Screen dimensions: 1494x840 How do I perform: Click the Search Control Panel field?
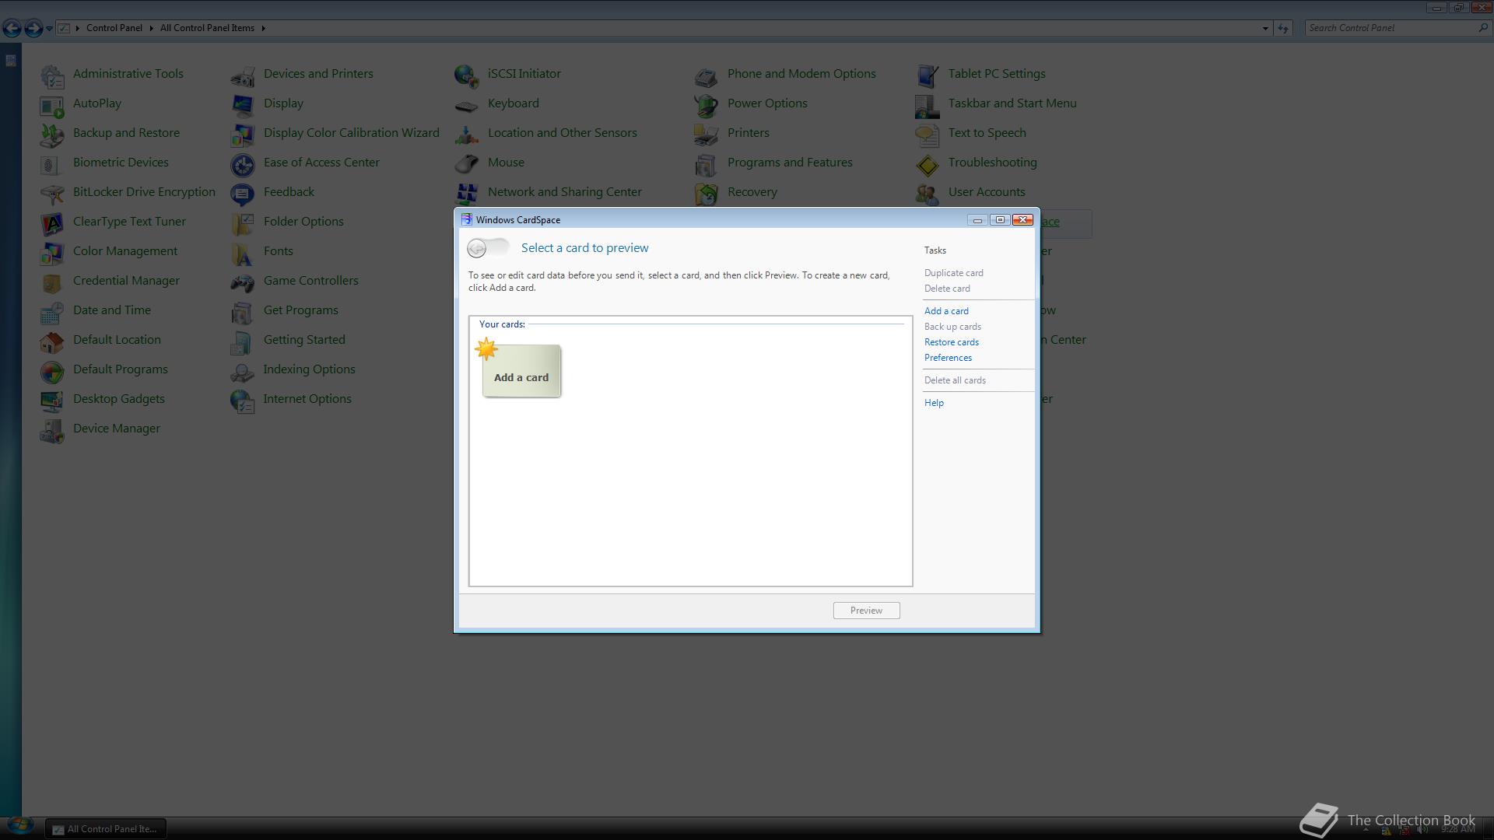(1398, 28)
